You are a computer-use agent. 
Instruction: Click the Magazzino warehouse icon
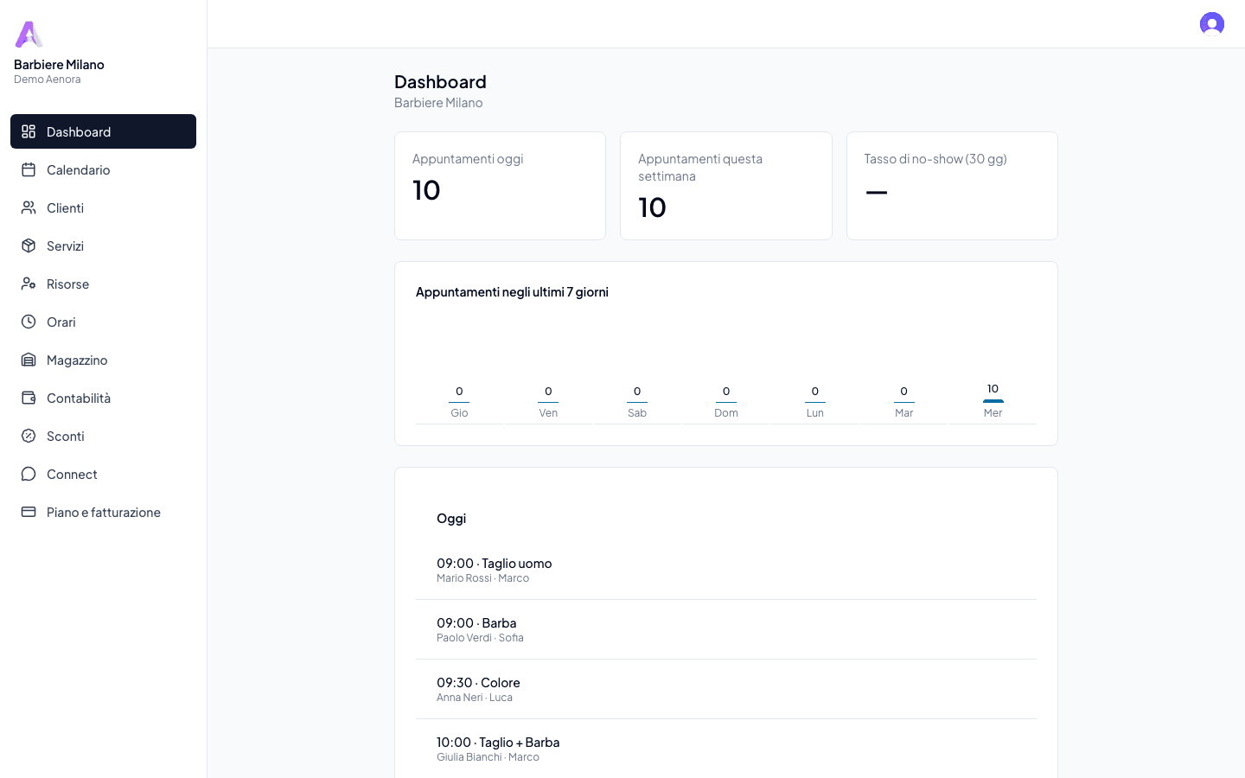point(29,360)
